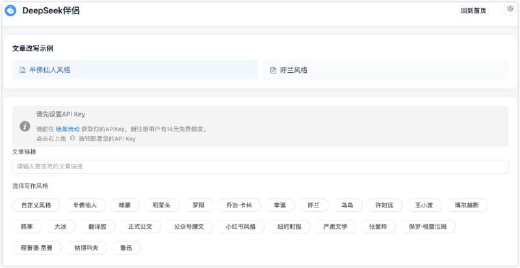Click the 文章改写示例 heading
Image resolution: width=520 pixels, height=268 pixels.
(x=32, y=49)
